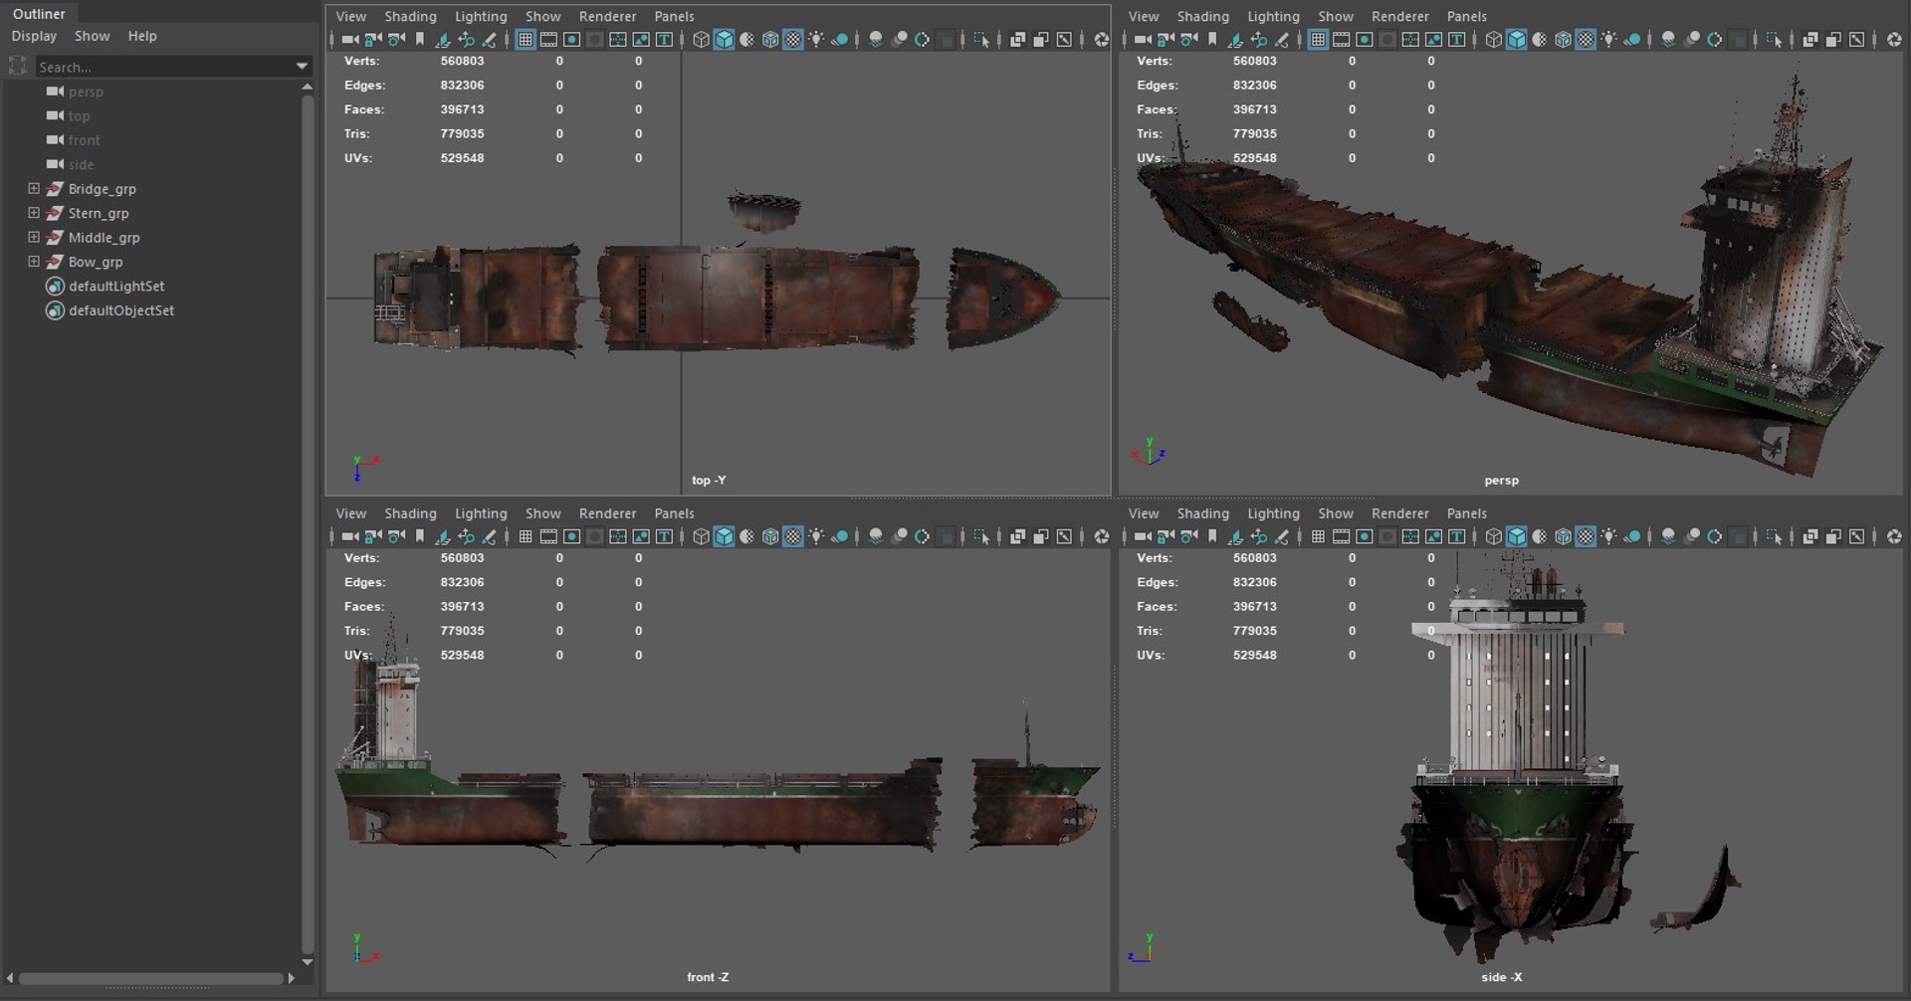Viewport: 1911px width, 1001px height.
Task: Click Bookmarks icon in top-Y viewport toolbar
Action: click(419, 40)
